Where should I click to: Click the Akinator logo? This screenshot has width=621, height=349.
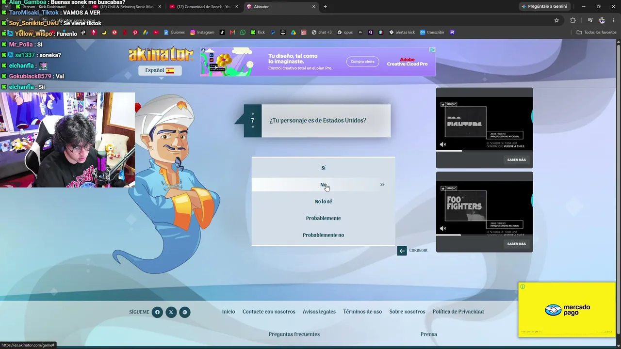161,54
